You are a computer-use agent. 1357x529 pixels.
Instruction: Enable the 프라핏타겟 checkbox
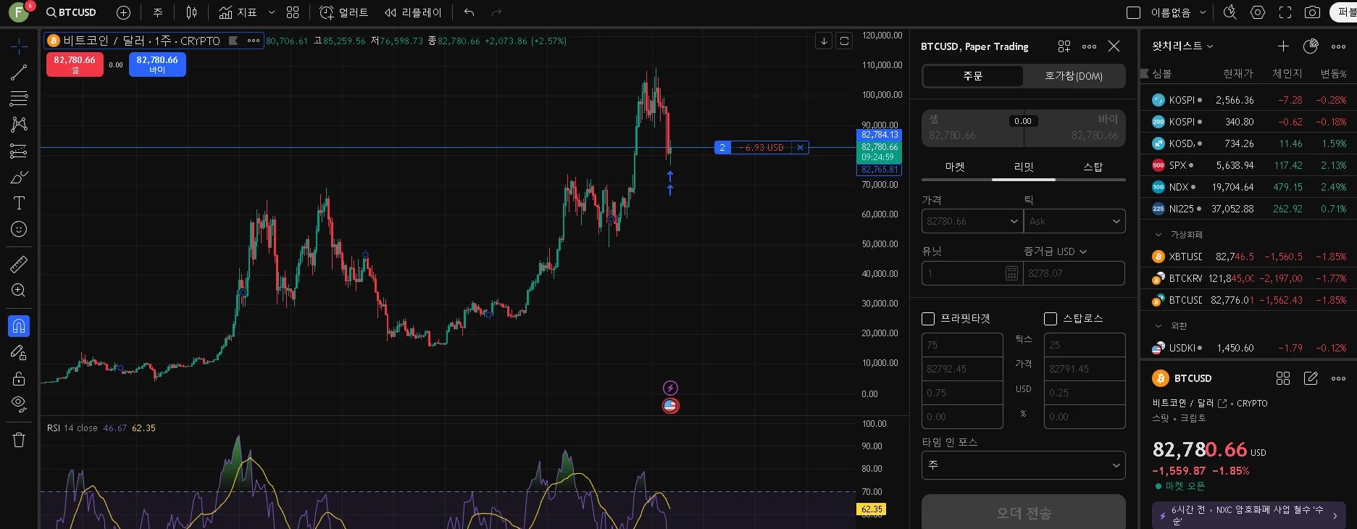pyautogui.click(x=928, y=319)
